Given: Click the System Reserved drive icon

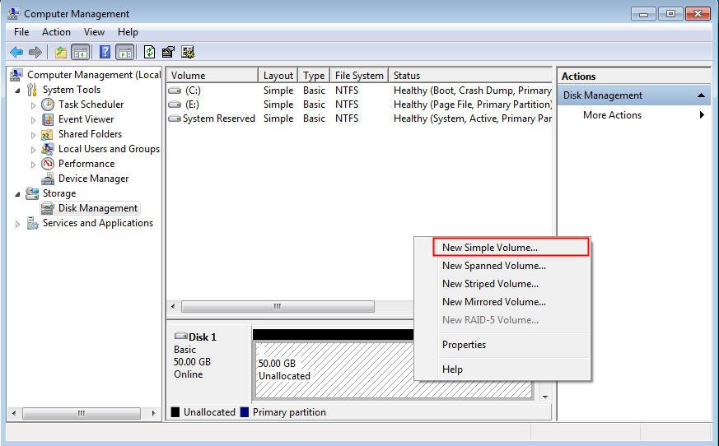Looking at the screenshot, I should 175,118.
